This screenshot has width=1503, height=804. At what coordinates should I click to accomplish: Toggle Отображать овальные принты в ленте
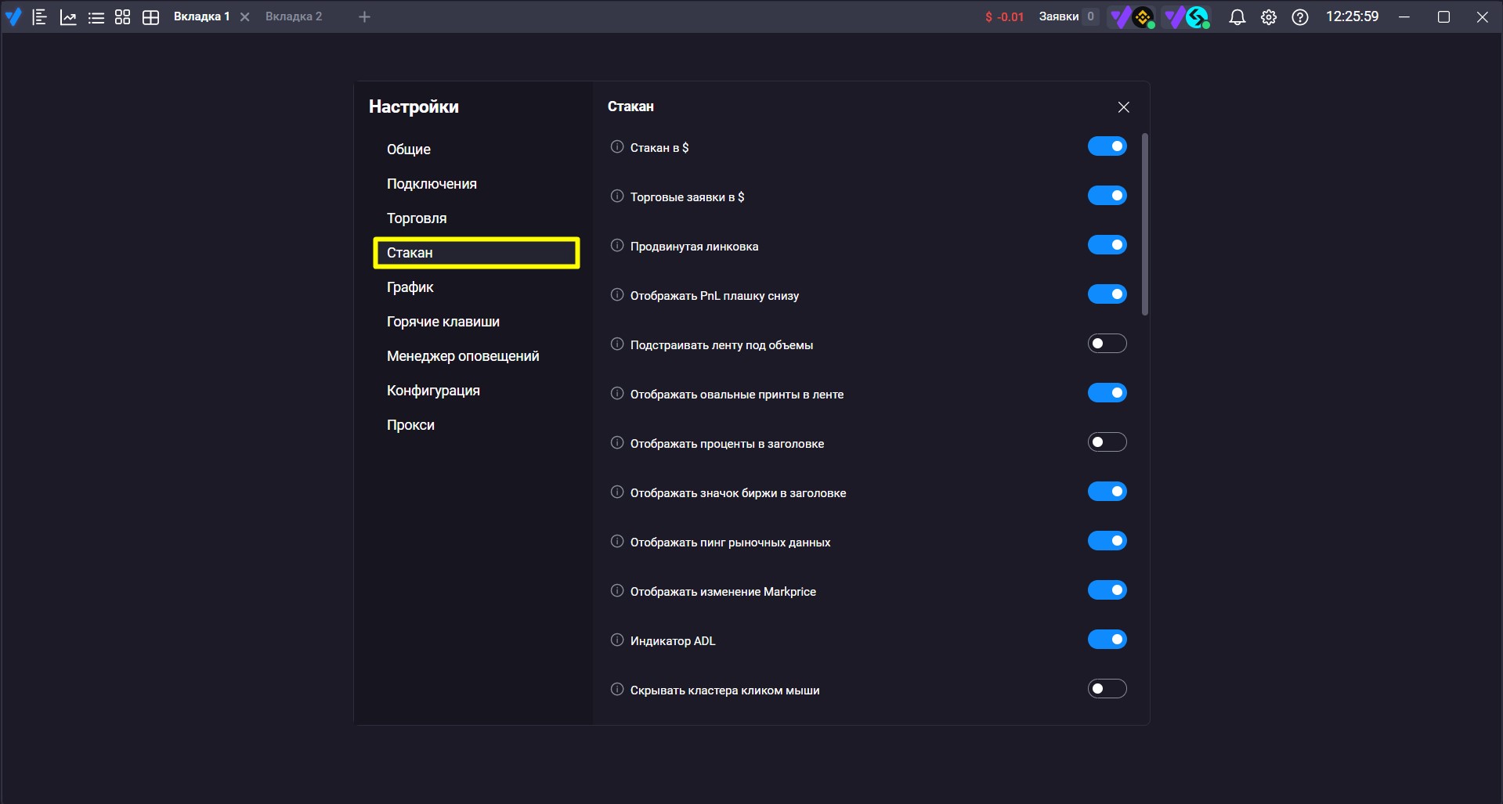pos(1107,393)
